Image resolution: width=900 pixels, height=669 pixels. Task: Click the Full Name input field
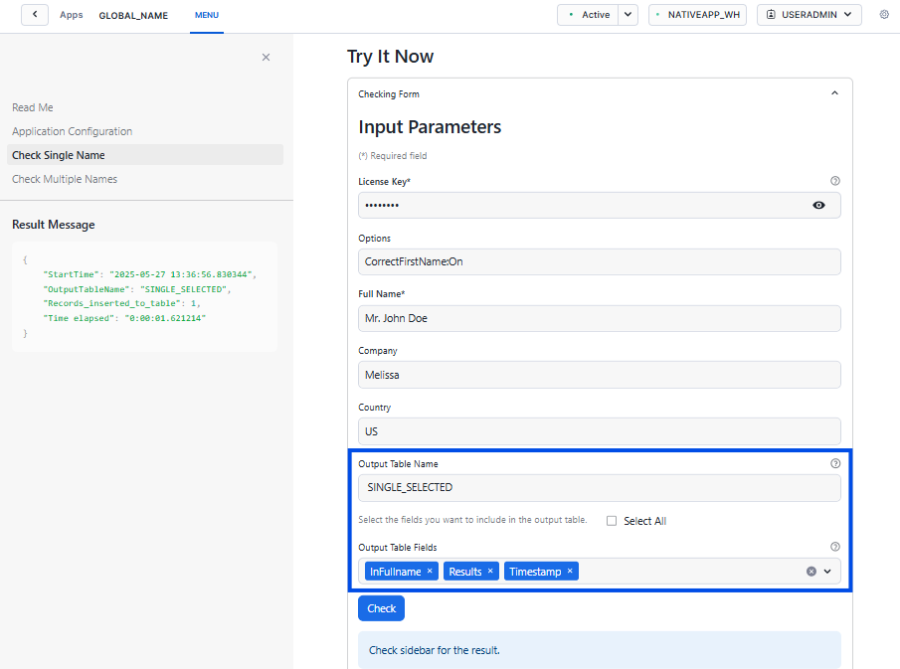click(600, 318)
